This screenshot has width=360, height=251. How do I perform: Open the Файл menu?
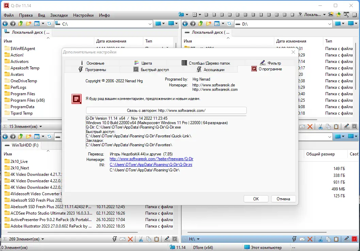tap(9, 15)
